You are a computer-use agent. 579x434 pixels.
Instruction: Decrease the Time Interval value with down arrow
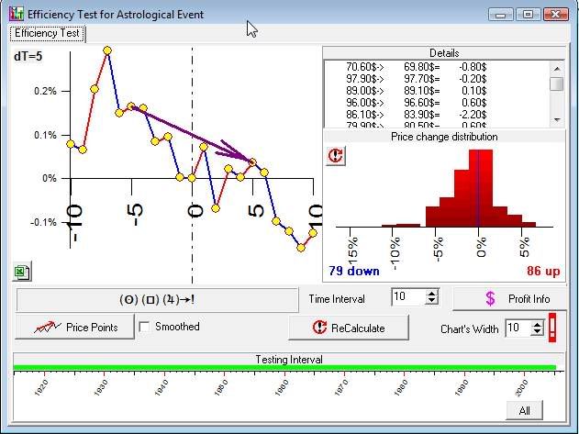[x=432, y=302]
